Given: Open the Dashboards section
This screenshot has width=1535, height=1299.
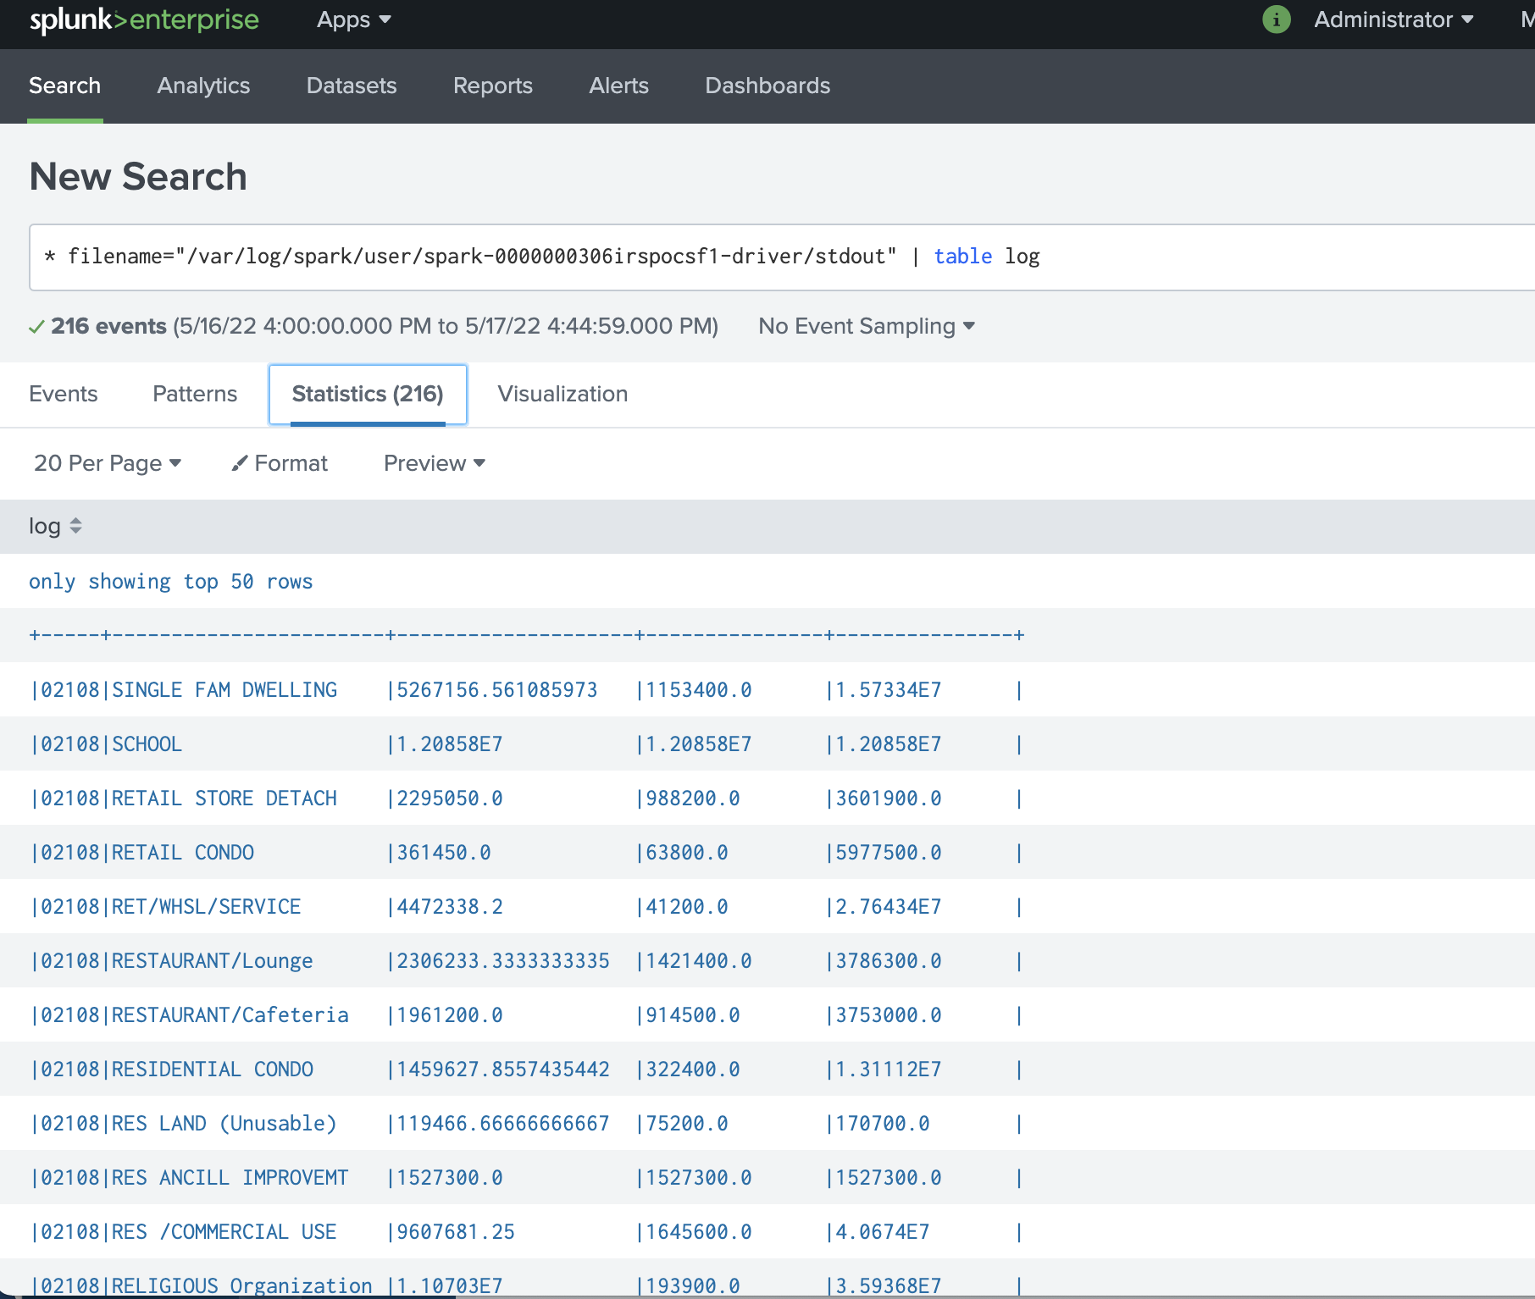Looking at the screenshot, I should (767, 86).
